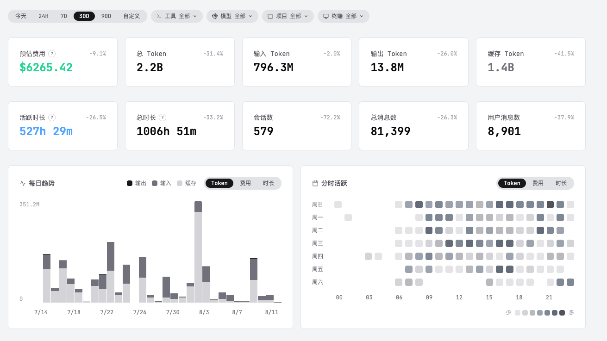This screenshot has width=607, height=341.
Task: Click the calendar icon beside 分时活跃
Action: 315,183
